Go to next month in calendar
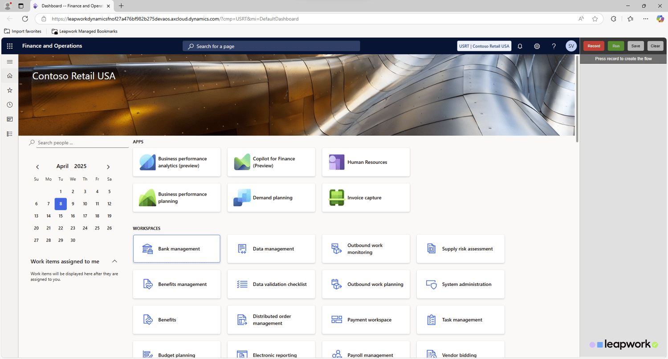668x359 pixels. (x=108, y=167)
